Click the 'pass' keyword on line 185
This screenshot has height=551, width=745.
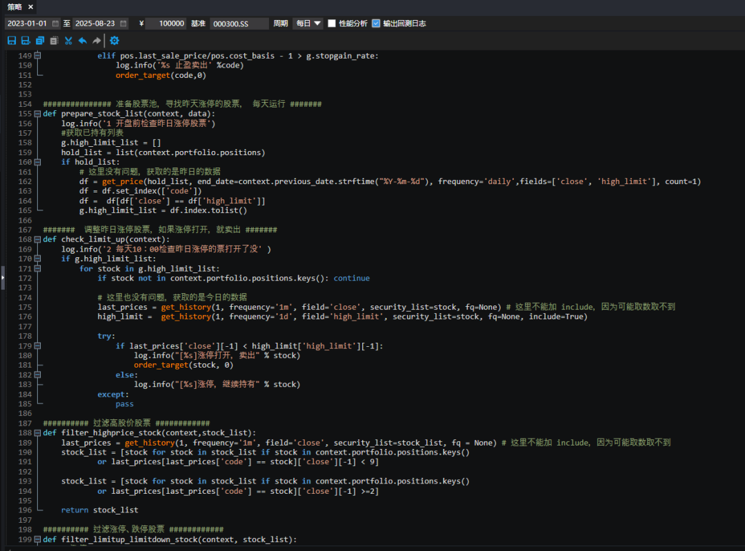click(x=124, y=403)
